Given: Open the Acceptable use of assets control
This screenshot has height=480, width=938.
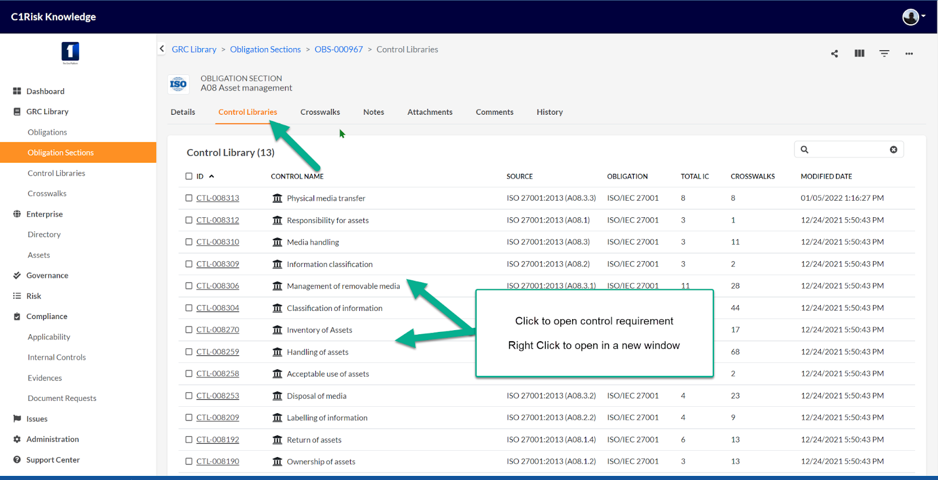Looking at the screenshot, I should coord(328,373).
